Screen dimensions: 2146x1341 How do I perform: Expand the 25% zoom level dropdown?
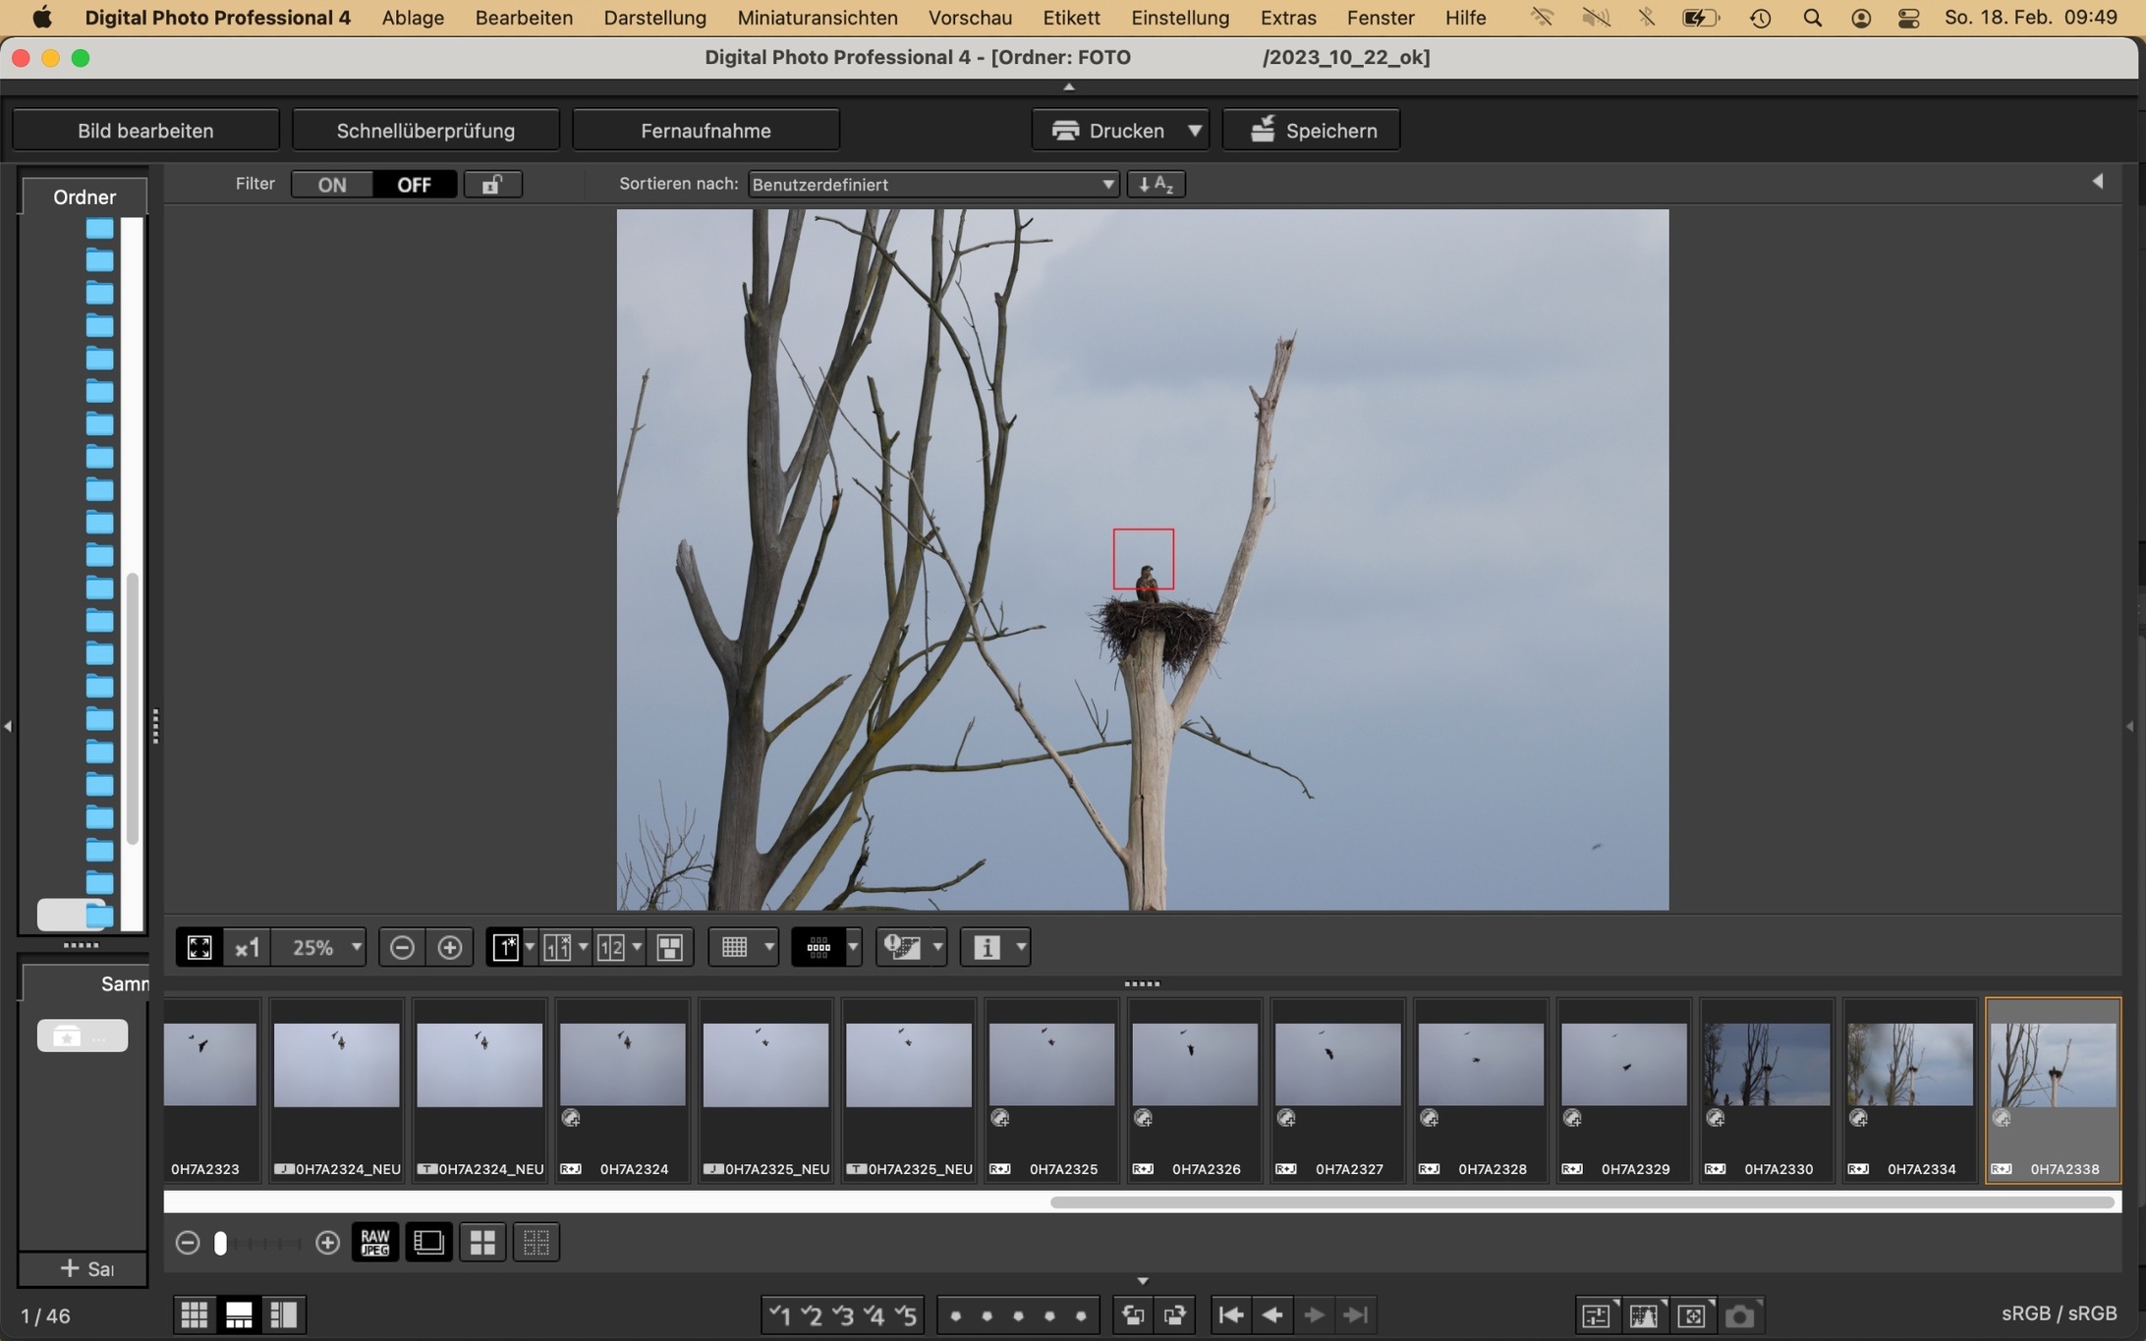(356, 947)
